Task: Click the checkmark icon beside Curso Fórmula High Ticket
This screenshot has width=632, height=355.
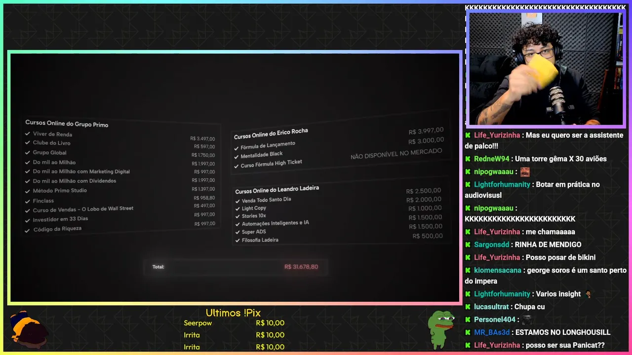Action: [237, 166]
